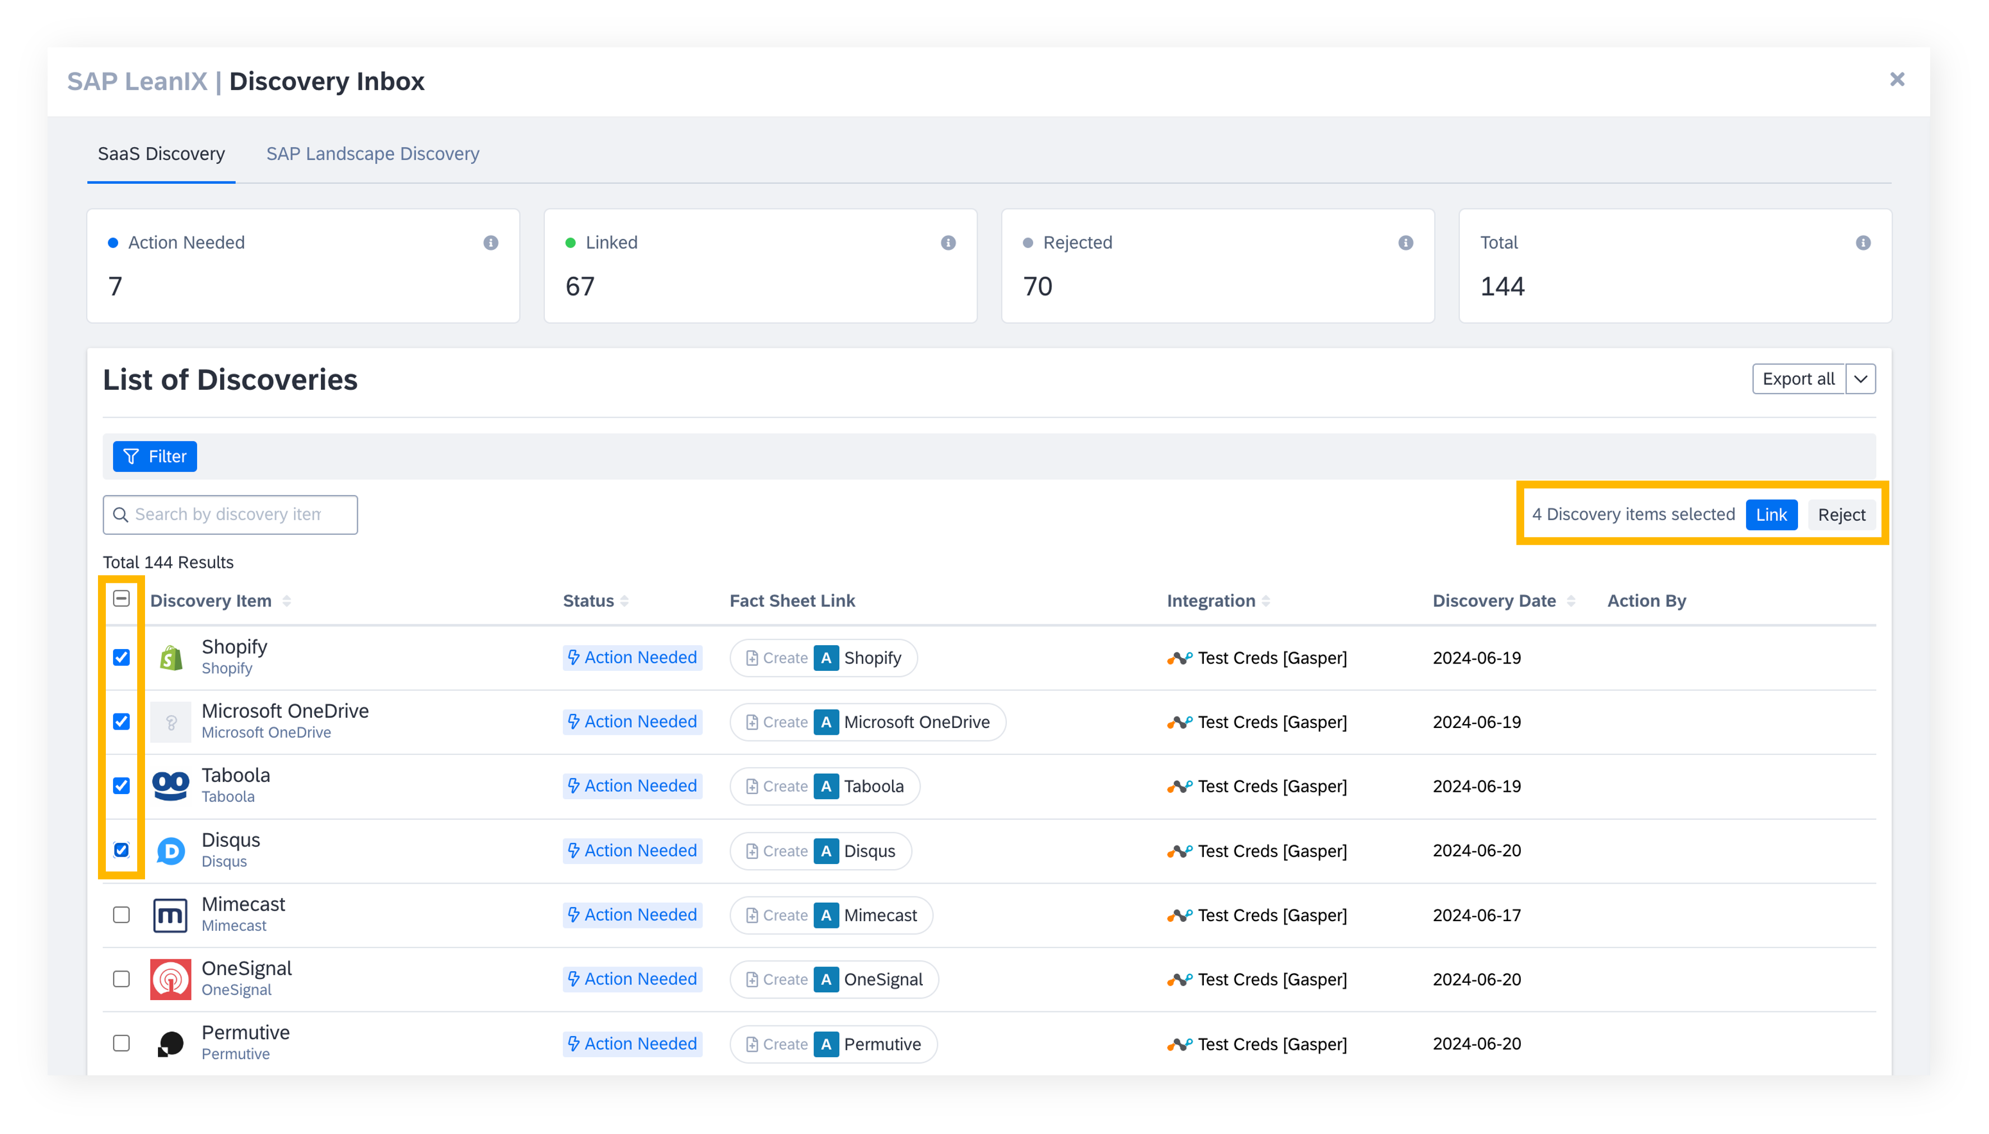Click the Permutive item name
Image resolution: width=1989 pixels, height=1134 pixels.
(x=245, y=1033)
